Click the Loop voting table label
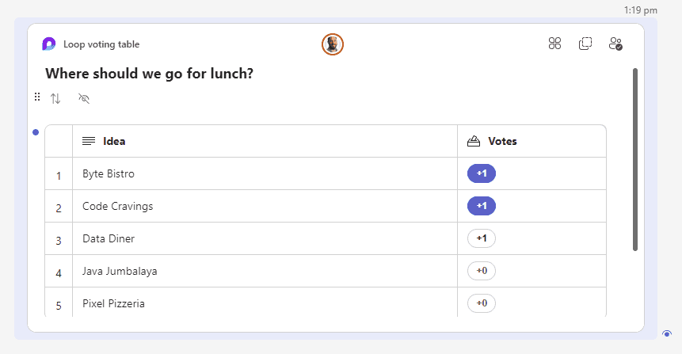This screenshot has height=354, width=682. 101,44
